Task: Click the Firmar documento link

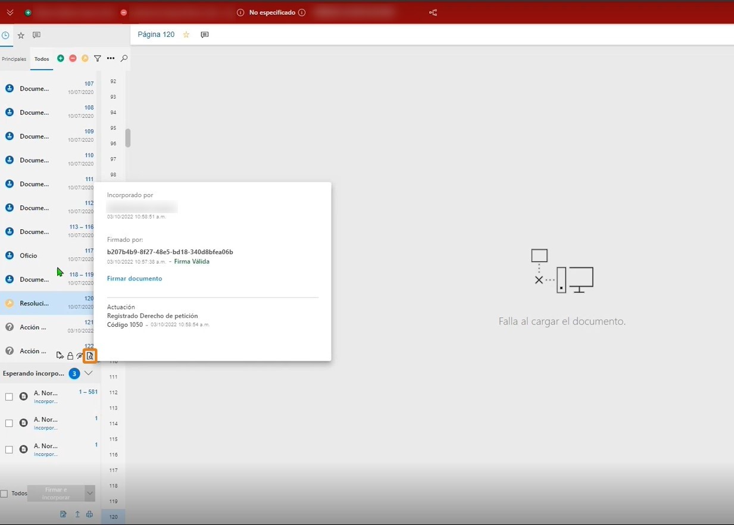Action: pyautogui.click(x=135, y=279)
